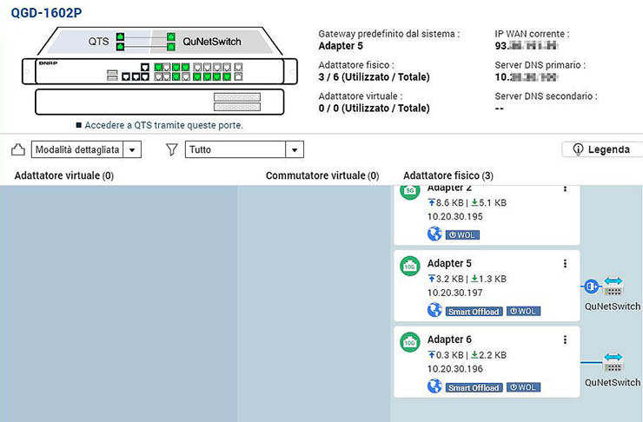The height and width of the screenshot is (422, 643).
Task: Open Adapter 2 three-dot options menu
Action: coord(565,188)
